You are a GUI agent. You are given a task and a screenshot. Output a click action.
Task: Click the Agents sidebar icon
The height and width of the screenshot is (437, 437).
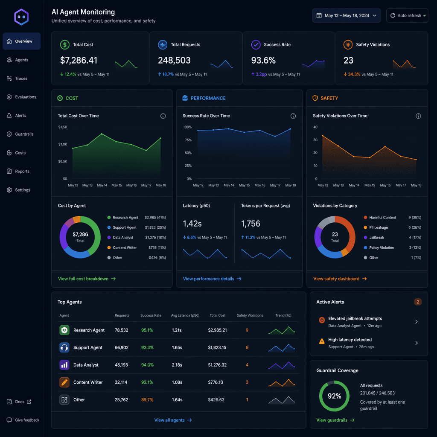[9, 60]
